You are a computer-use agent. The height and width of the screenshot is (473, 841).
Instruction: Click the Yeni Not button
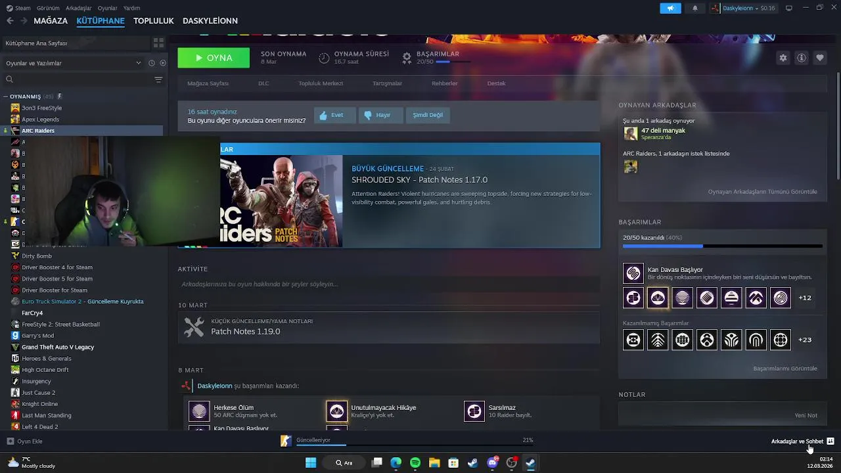click(x=806, y=415)
